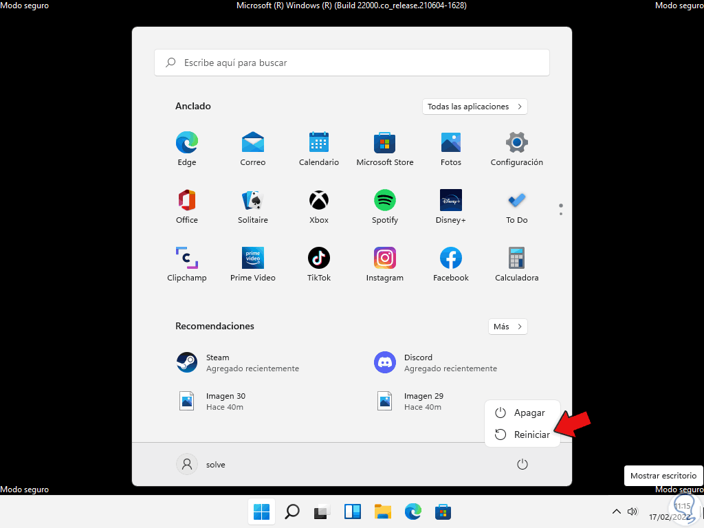Go to next pinned apps page dot
704x528 pixels.
coord(561,214)
